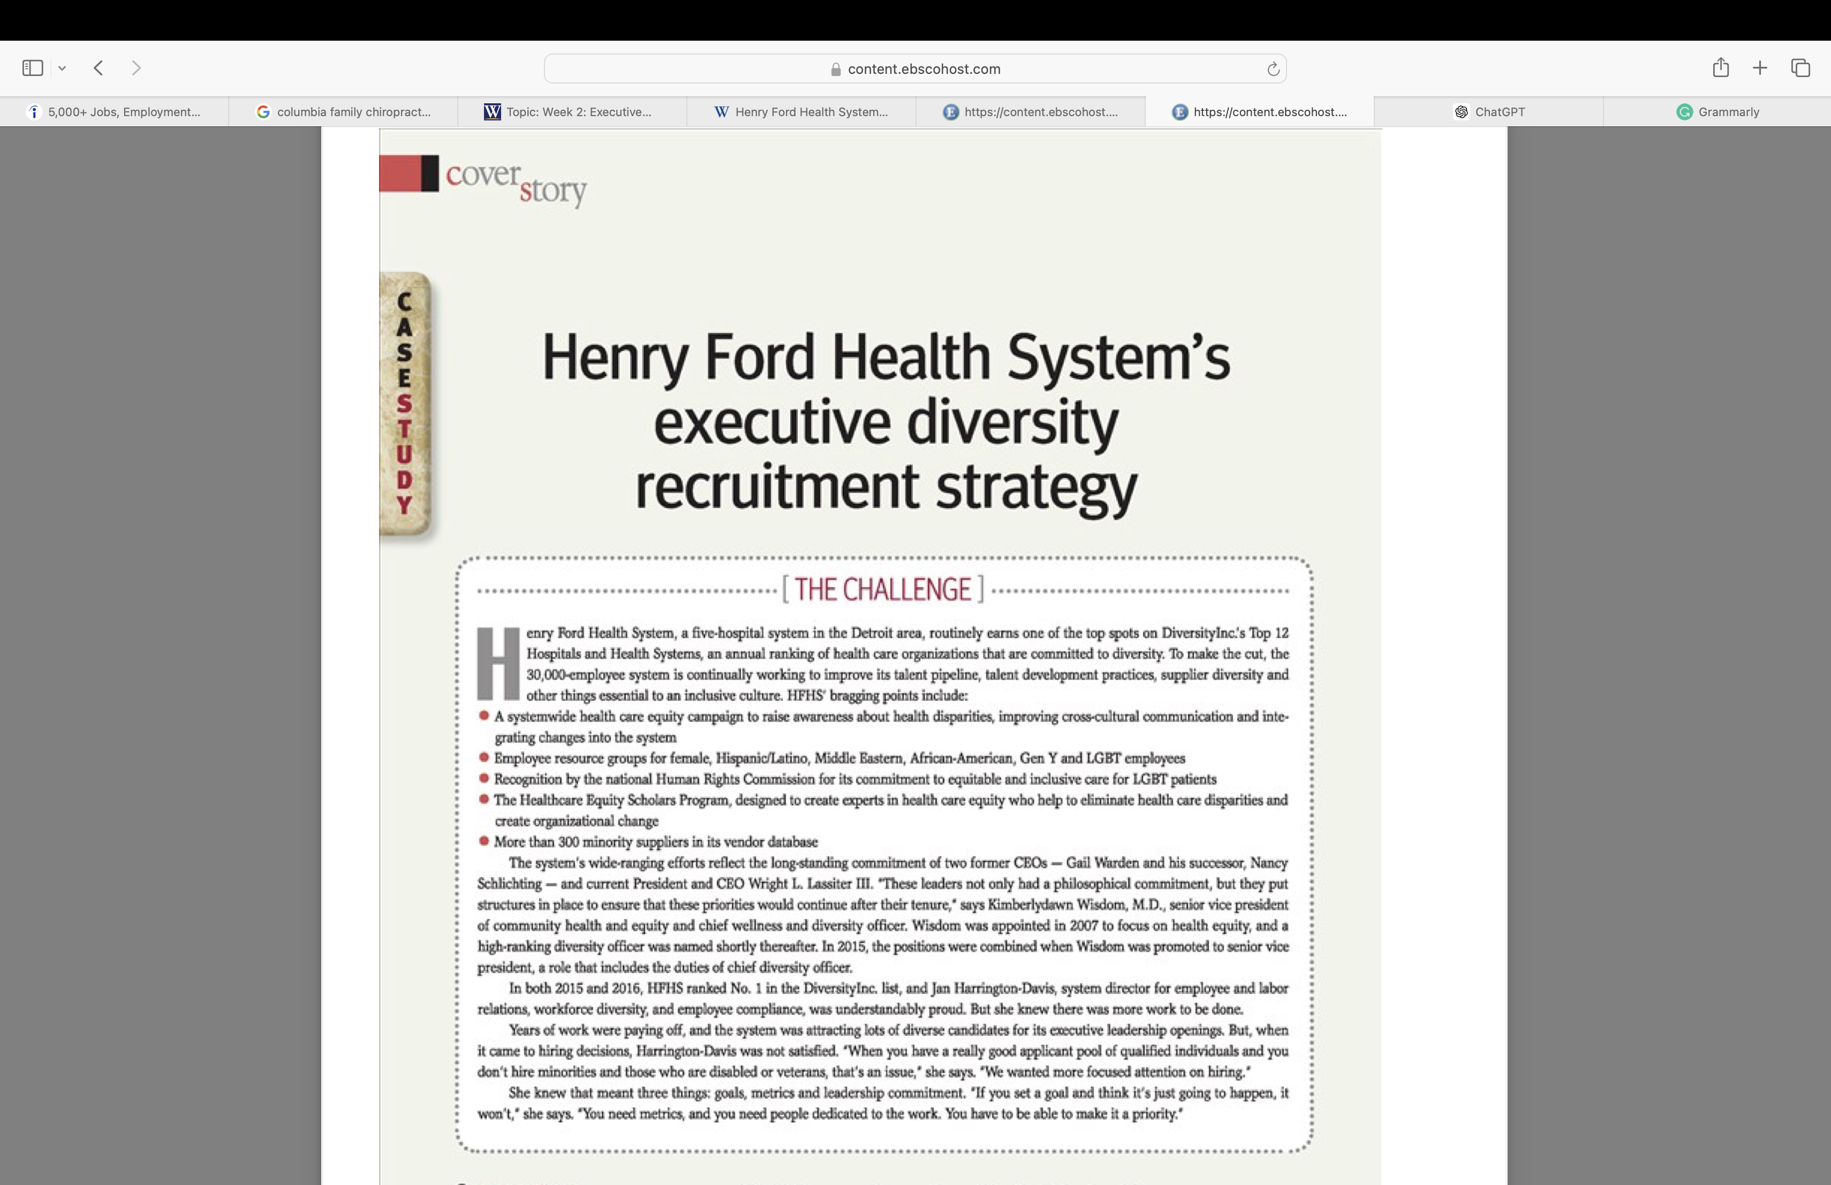Open the Share menu
1831x1185 pixels.
1720,67
